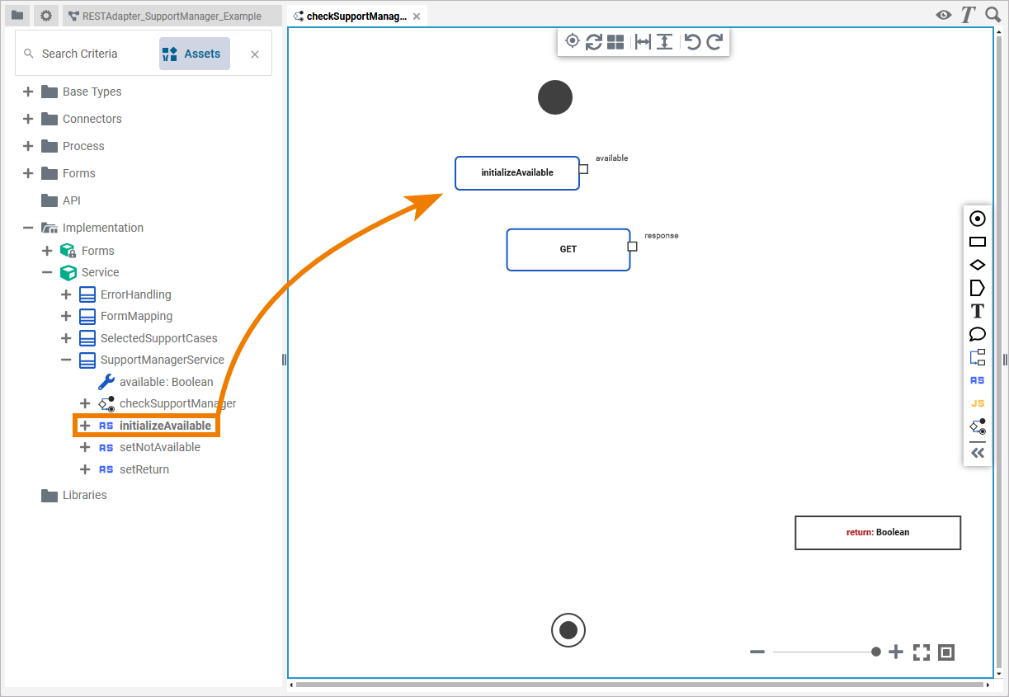Collapse the Service node

pos(47,272)
